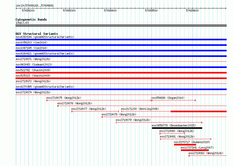The width and height of the screenshot is (234, 166).
Task: Click esv2719074 (Wong2012b) label
Action: (33, 92)
